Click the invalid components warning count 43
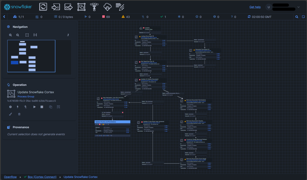Image resolution: width=307 pixels, height=180 pixels. tap(126, 17)
